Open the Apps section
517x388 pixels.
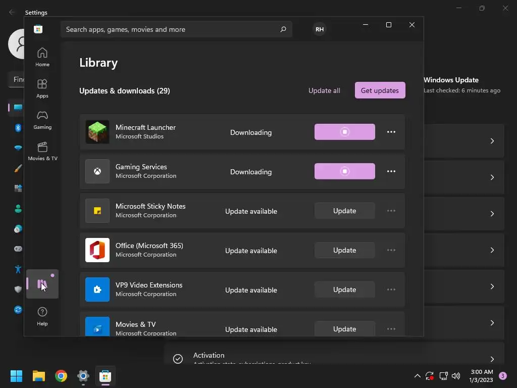pyautogui.click(x=42, y=88)
